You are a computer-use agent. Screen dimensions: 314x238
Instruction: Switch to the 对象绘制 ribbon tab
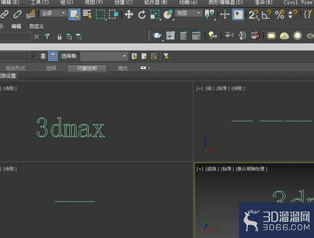(87, 68)
